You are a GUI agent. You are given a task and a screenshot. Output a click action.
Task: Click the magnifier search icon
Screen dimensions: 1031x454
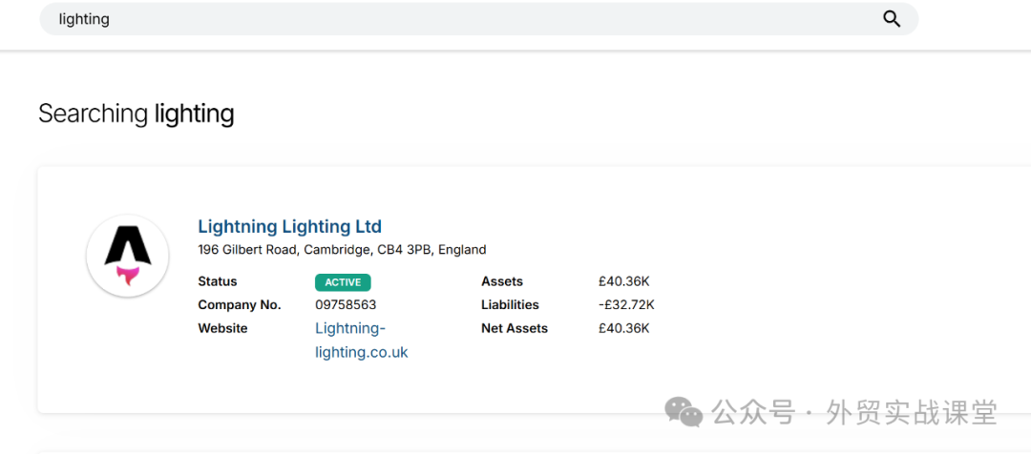coord(892,19)
